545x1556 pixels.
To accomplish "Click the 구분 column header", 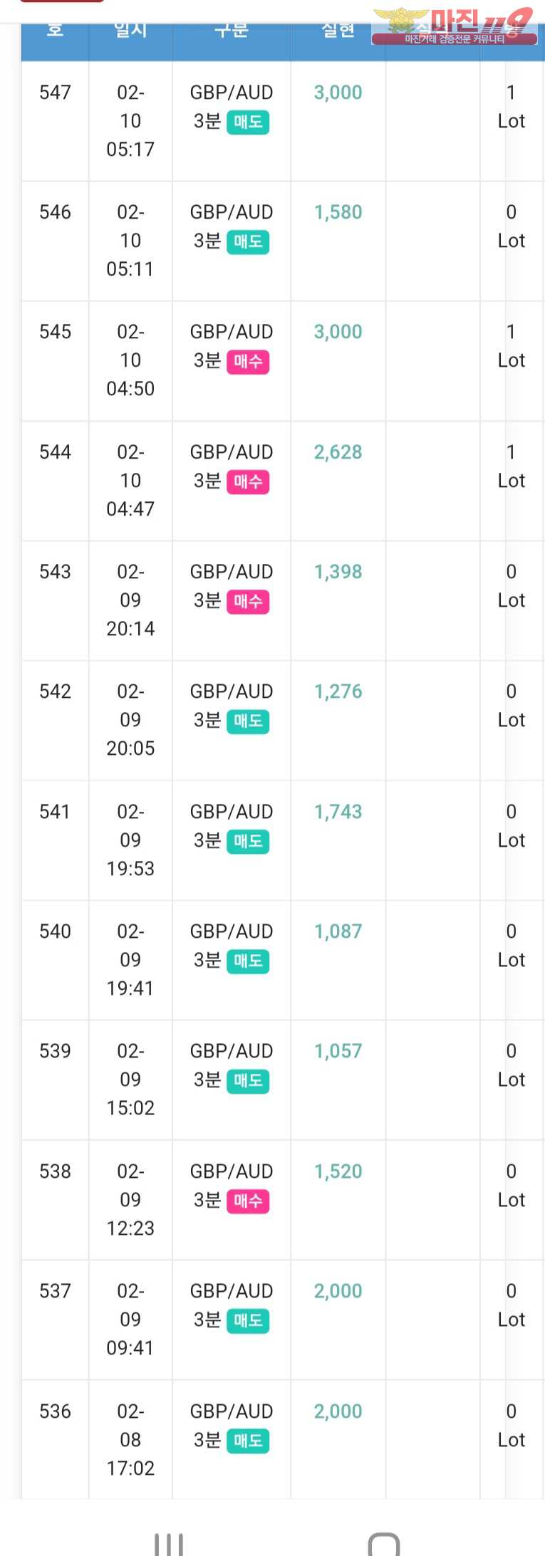I will (231, 31).
